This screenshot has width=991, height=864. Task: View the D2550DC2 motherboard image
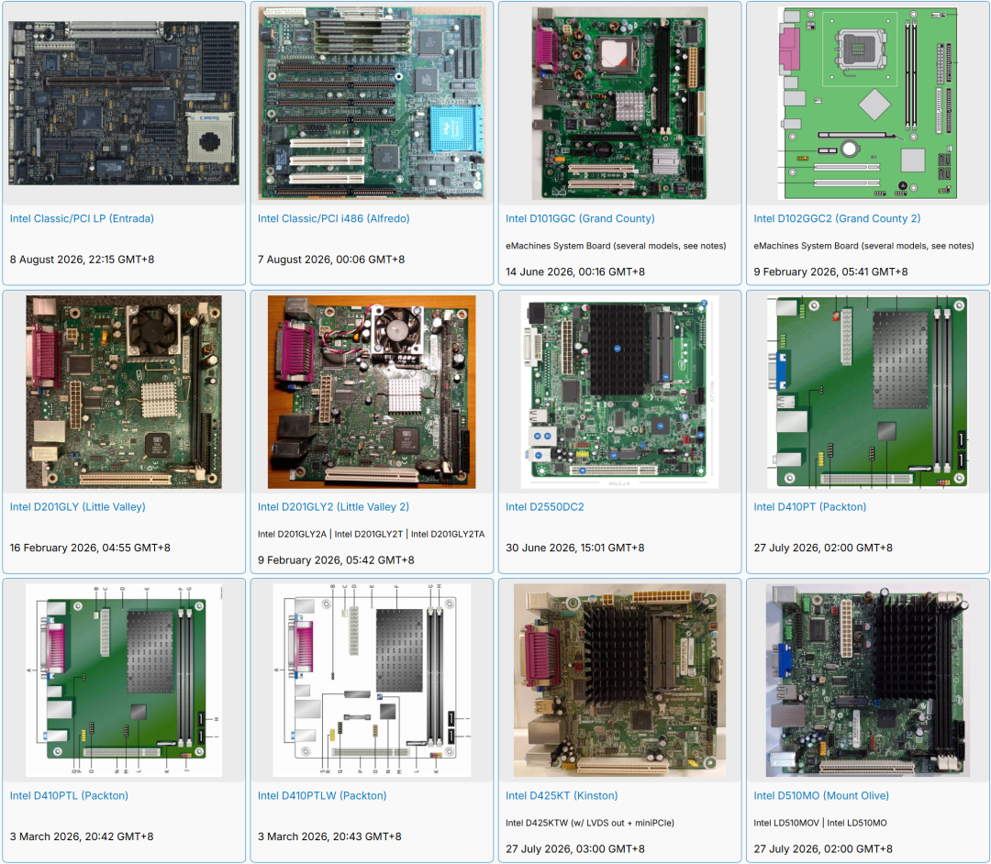tap(619, 392)
